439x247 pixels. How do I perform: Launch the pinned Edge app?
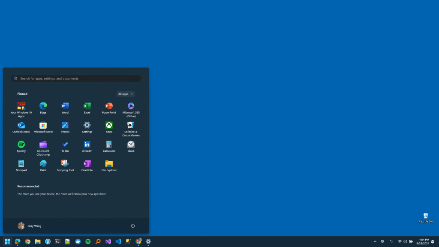tap(43, 108)
